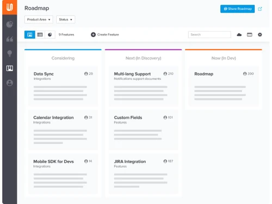Image resolution: width=272 pixels, height=204 pixels.
Task: Click 'Integrations' label under Mobile SDK for Devs
Action: [x=42, y=166]
